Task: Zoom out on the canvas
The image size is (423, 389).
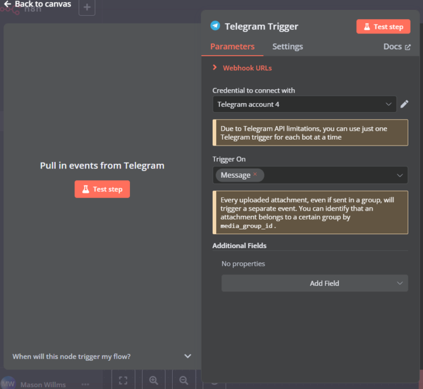Action: pos(184,380)
